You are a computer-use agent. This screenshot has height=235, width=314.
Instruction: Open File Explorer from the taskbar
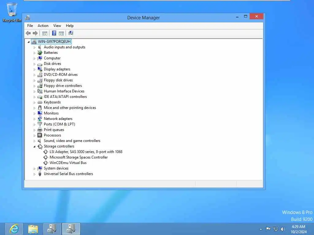click(x=33, y=229)
